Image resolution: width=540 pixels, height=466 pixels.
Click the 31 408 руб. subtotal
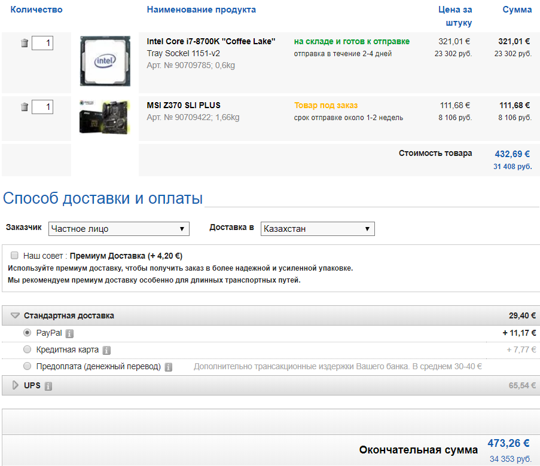(x=512, y=167)
